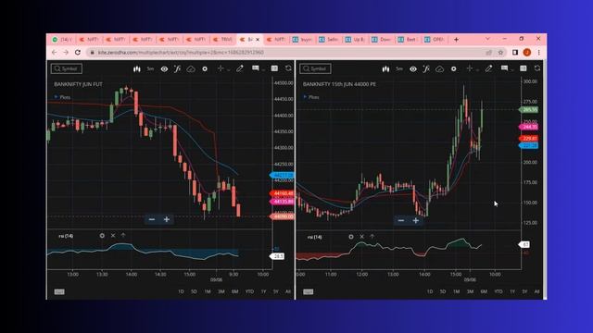This screenshot has width=593, height=333.
Task: Open browser tab search chevron
Action: (487, 39)
